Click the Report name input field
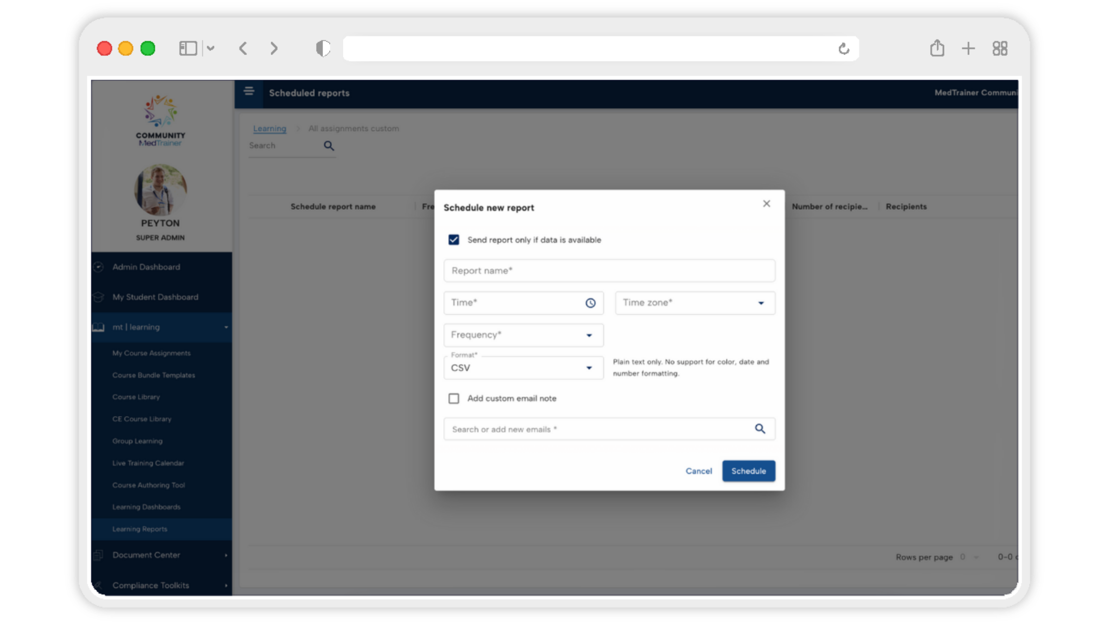This screenshot has width=1109, height=624. (x=609, y=271)
